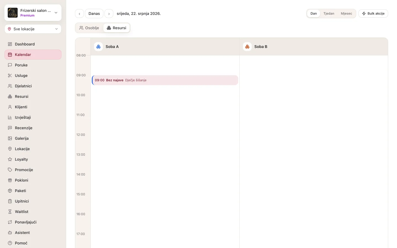Open the Sve lokacije location dropdown
This screenshot has height=248, width=397.
click(x=33, y=29)
